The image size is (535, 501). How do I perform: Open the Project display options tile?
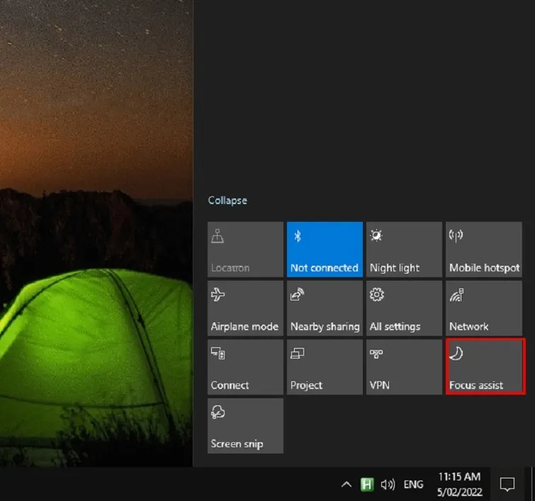(x=325, y=366)
